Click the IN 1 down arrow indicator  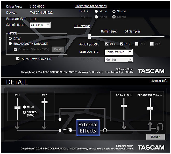point(17,126)
